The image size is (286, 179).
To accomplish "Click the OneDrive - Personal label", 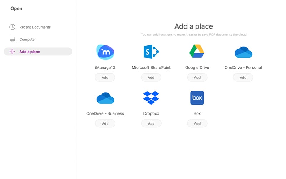I will (243, 68).
